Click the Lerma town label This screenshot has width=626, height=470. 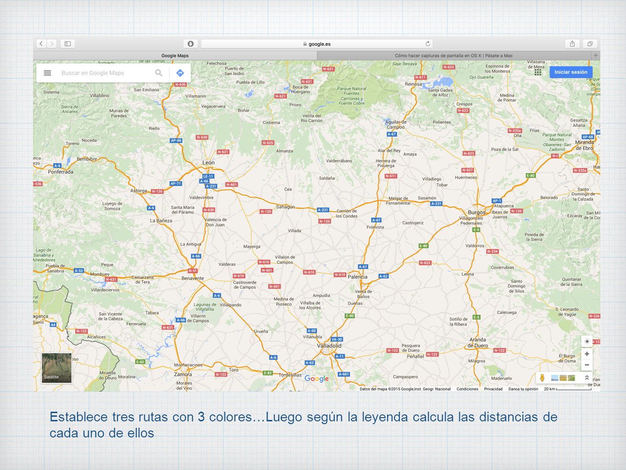[x=468, y=274]
